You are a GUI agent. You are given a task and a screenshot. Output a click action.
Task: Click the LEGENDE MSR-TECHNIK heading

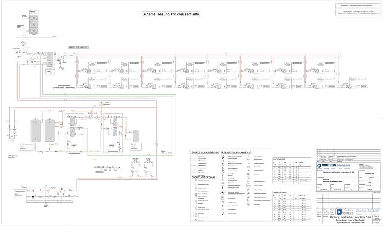coord(203,177)
